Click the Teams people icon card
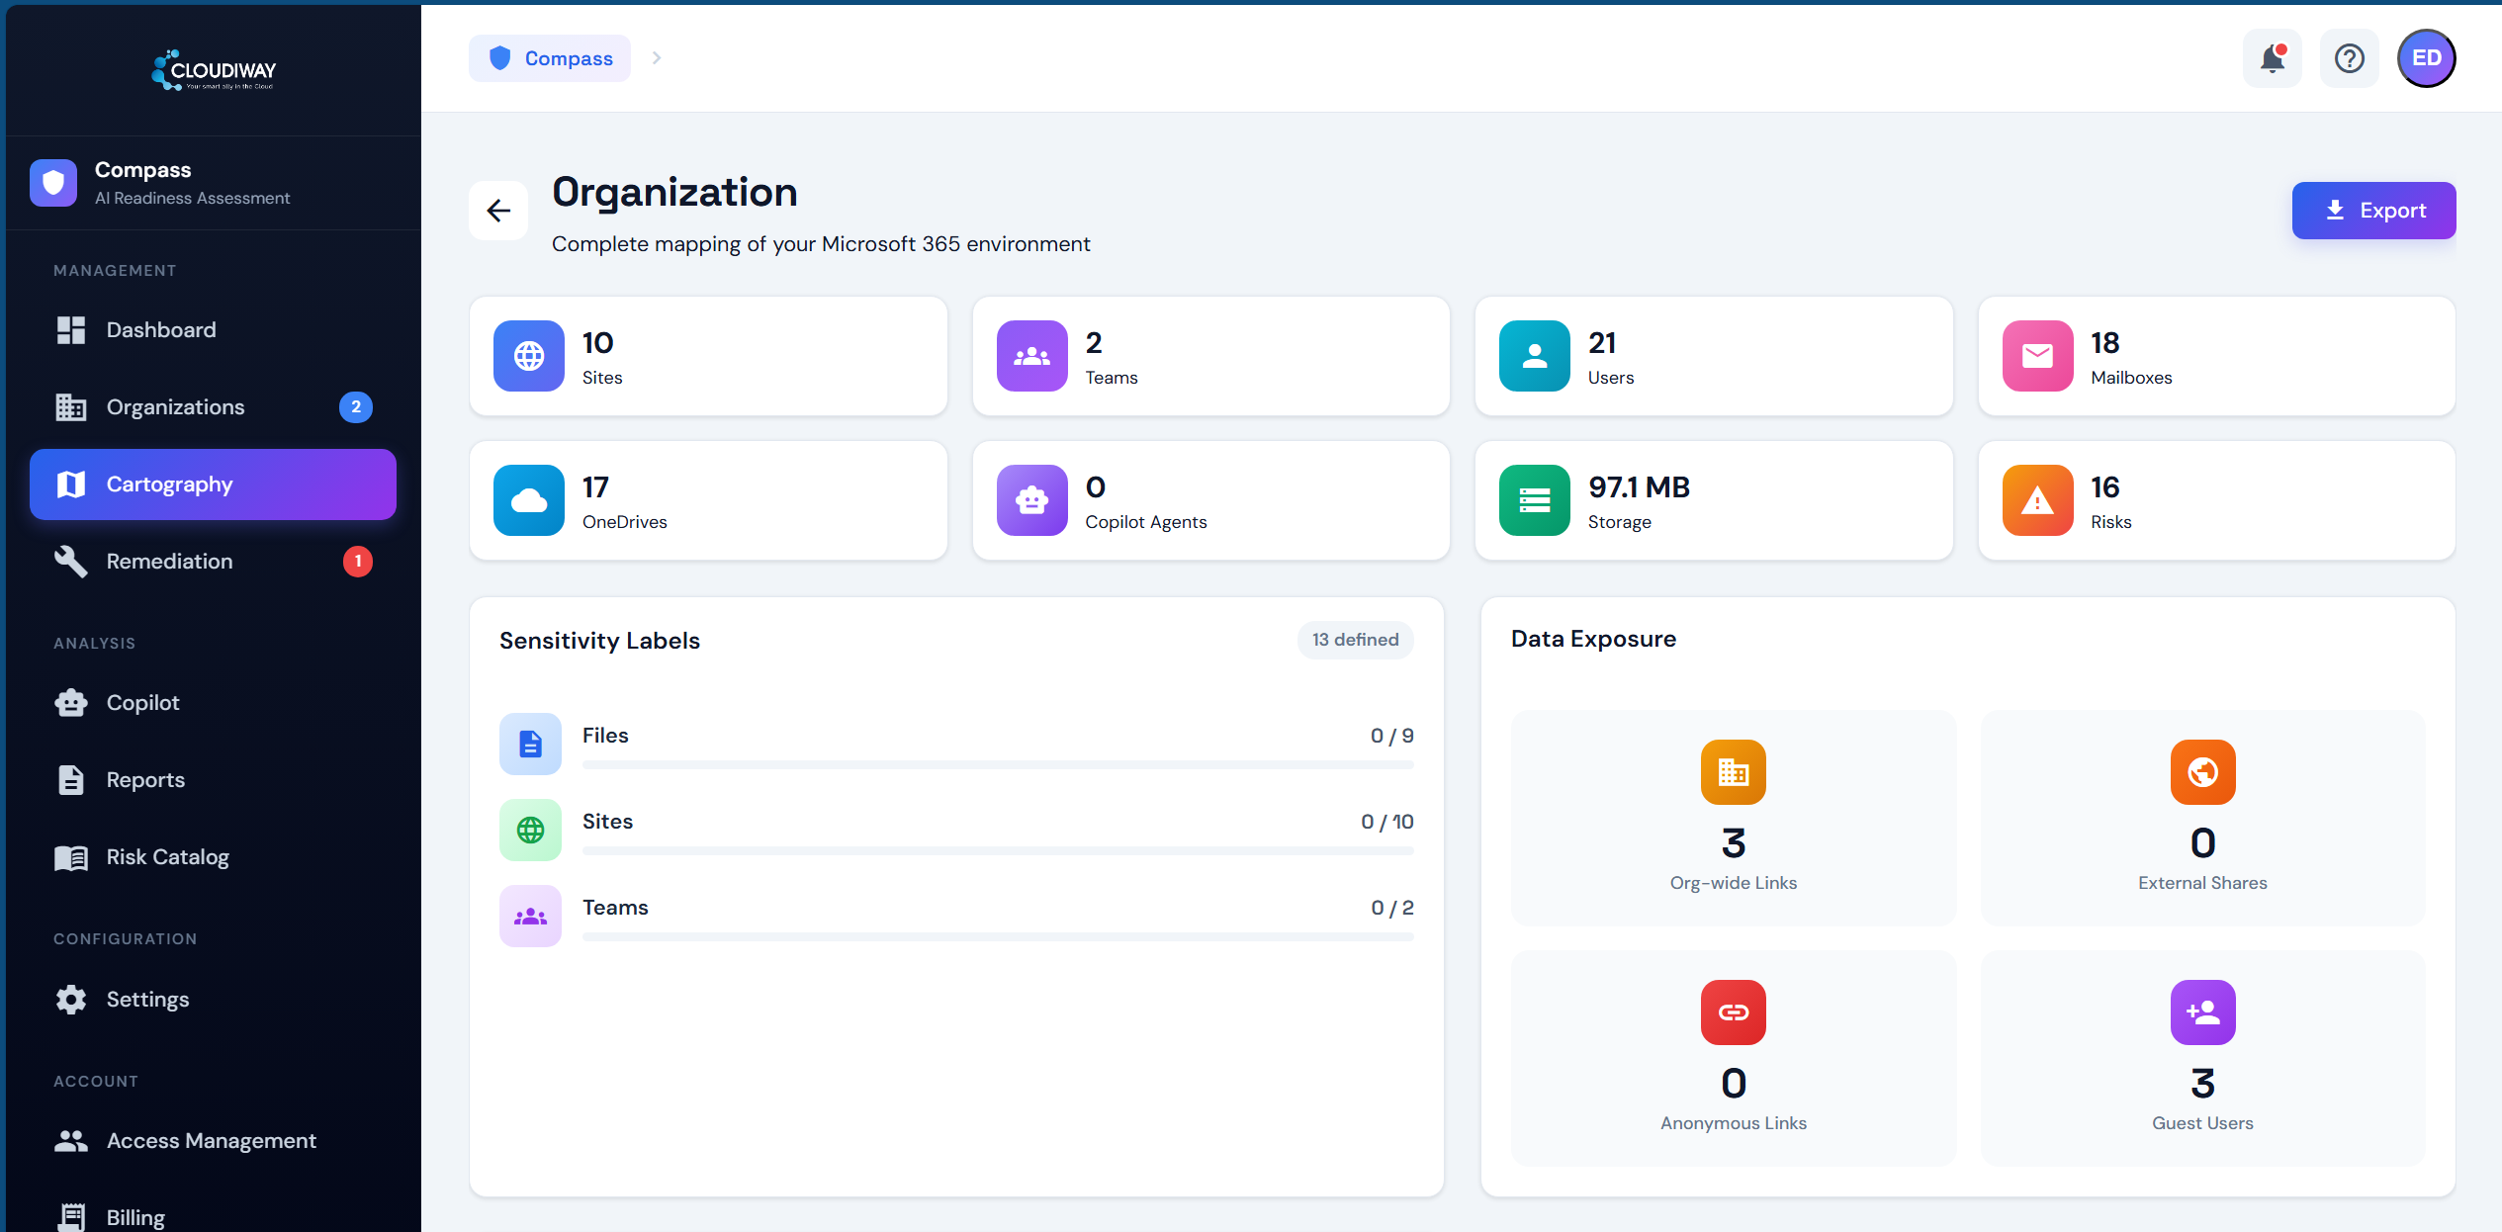This screenshot has width=2502, height=1232. pyautogui.click(x=1032, y=356)
